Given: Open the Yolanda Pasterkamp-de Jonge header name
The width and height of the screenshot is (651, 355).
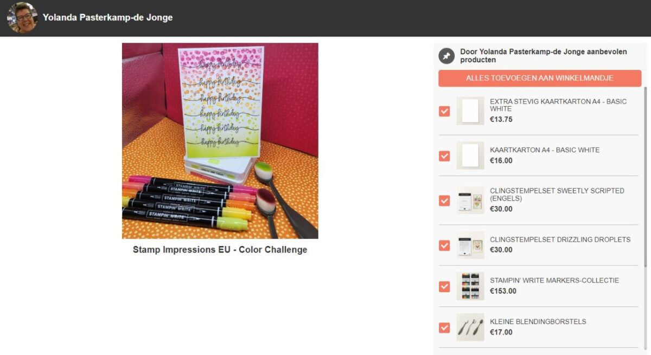Looking at the screenshot, I should 107,17.
